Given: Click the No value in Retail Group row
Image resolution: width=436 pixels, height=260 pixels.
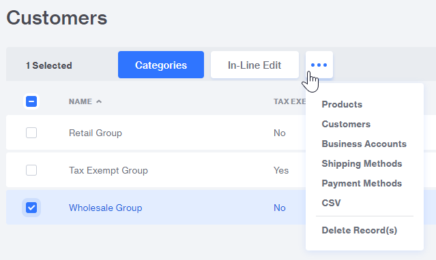Looking at the screenshot, I should tap(280, 133).
